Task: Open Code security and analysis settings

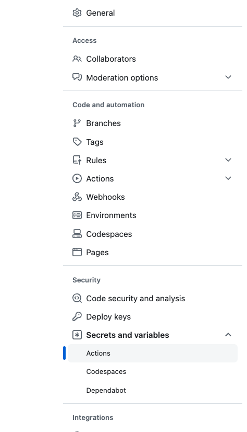Action: pyautogui.click(x=135, y=299)
